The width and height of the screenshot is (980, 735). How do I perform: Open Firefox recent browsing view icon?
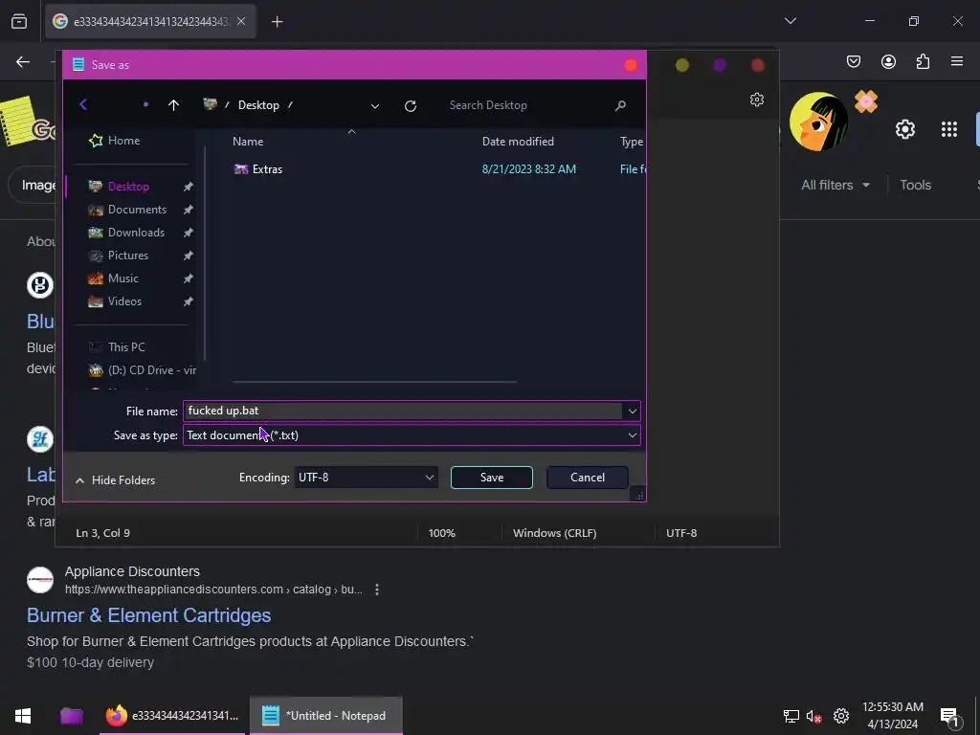click(19, 22)
